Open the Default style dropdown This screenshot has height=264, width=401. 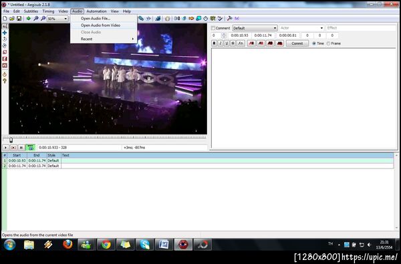click(x=255, y=28)
